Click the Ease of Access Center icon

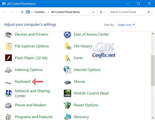(67, 35)
